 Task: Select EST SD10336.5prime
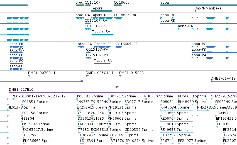pos(127,133)
